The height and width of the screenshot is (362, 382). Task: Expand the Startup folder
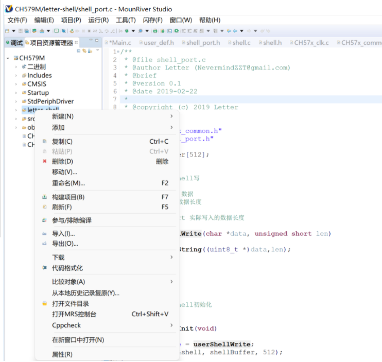click(x=16, y=93)
